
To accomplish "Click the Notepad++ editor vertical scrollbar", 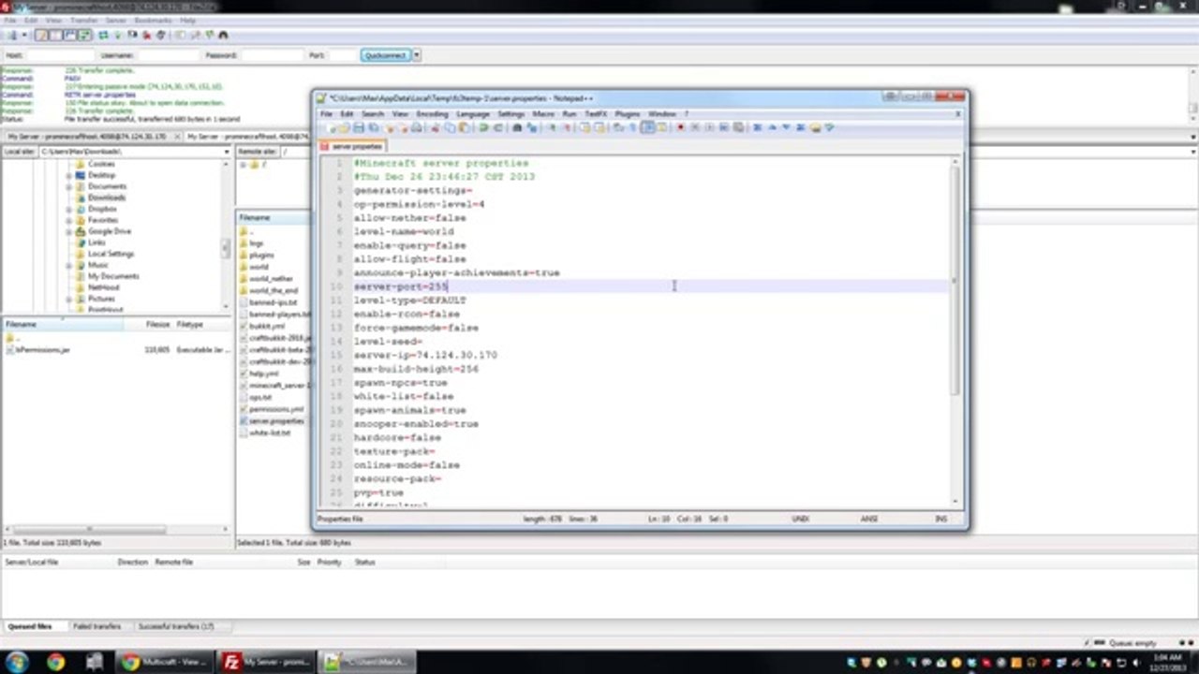I will [955, 281].
